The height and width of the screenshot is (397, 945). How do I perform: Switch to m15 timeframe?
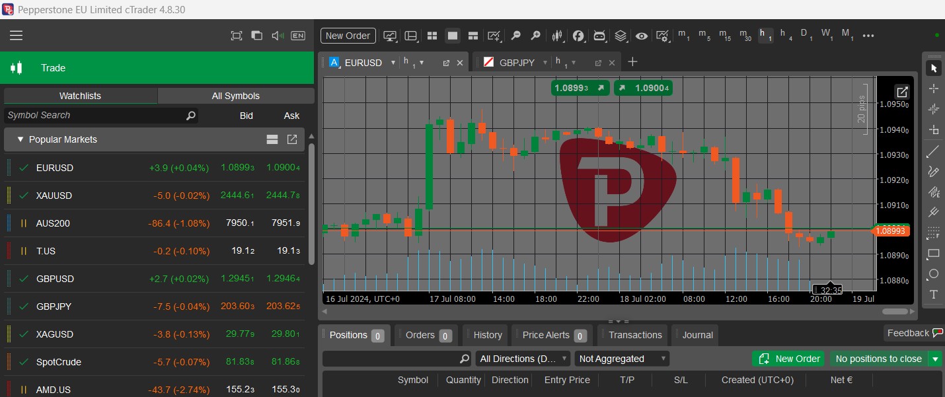[725, 35]
